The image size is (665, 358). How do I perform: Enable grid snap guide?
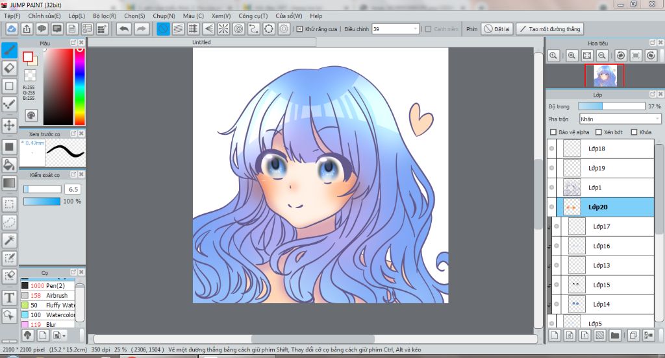click(193, 29)
